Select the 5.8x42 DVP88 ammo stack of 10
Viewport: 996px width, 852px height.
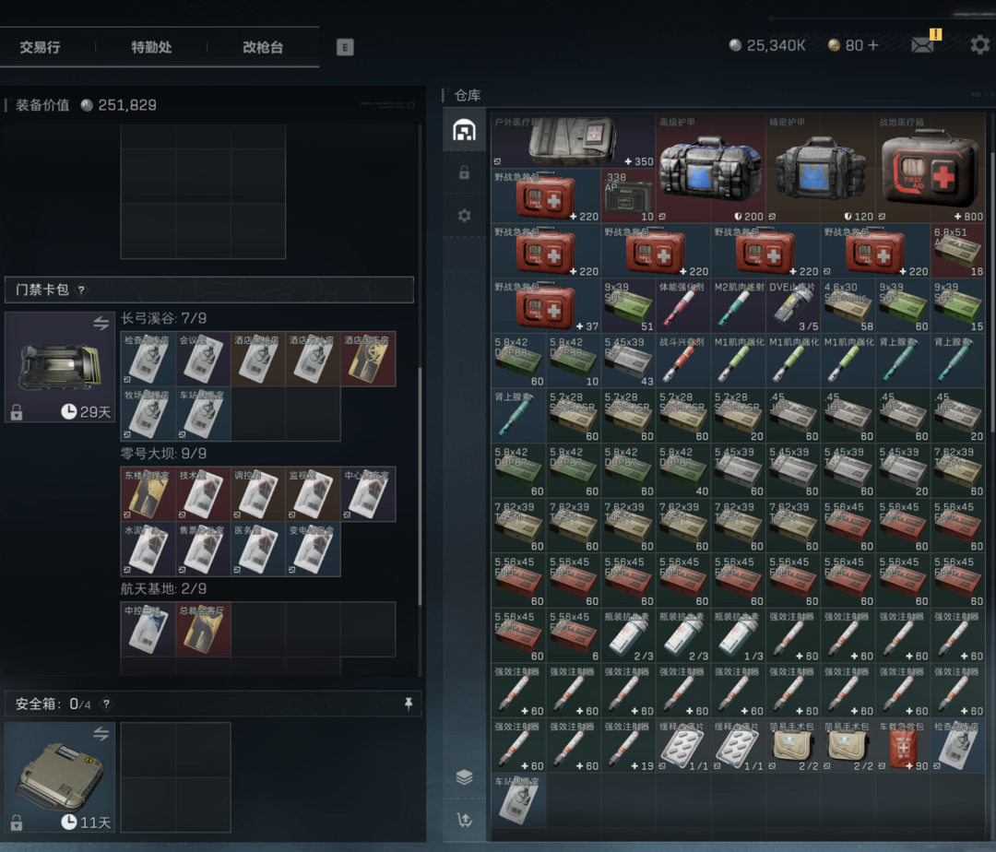(573, 361)
